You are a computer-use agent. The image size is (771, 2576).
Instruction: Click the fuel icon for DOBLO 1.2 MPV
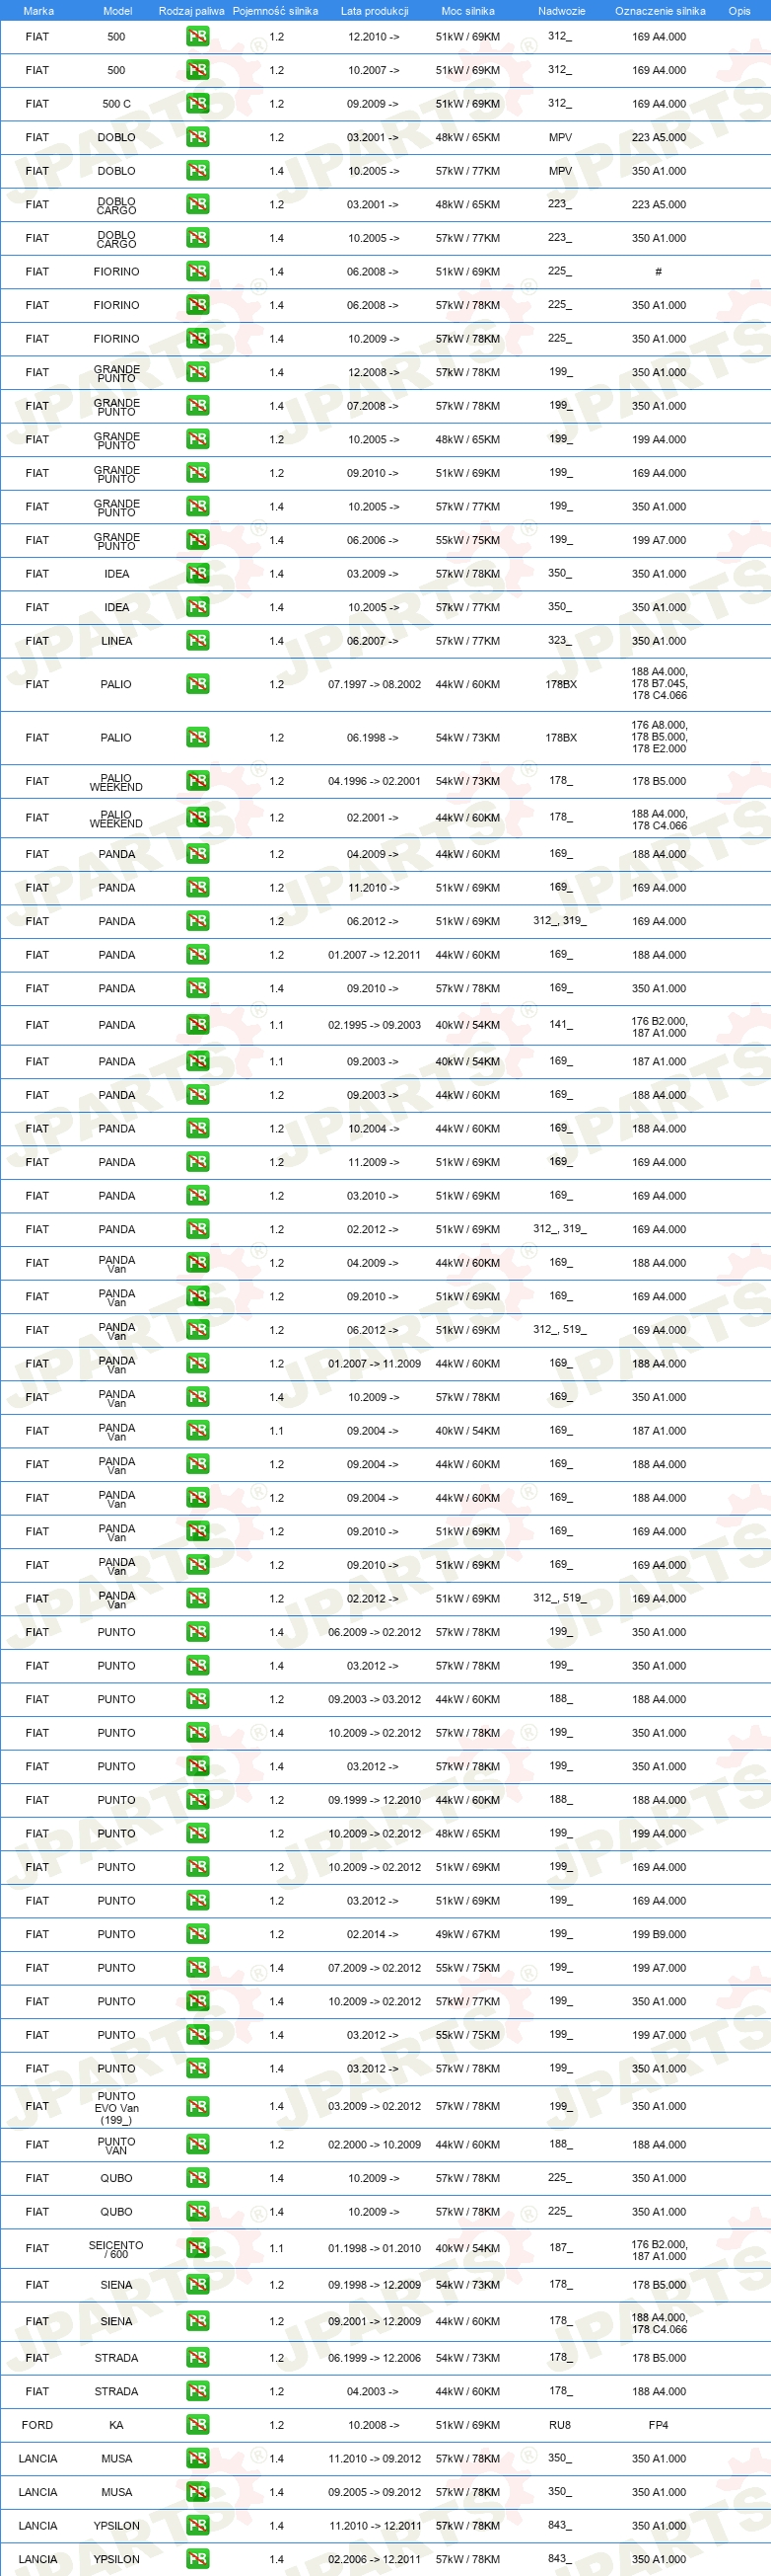(198, 138)
